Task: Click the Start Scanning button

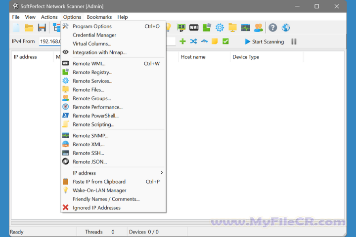Action: (x=265, y=41)
